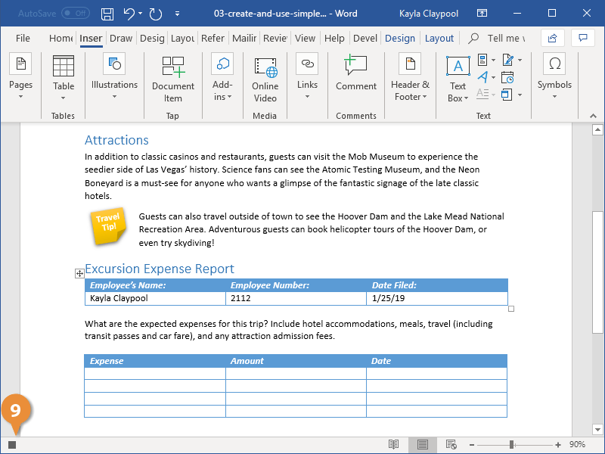This screenshot has width=605, height=454.
Task: Open the File menu
Action: 23,39
